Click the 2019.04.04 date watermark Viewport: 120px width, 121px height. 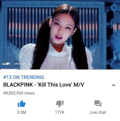[20, 64]
